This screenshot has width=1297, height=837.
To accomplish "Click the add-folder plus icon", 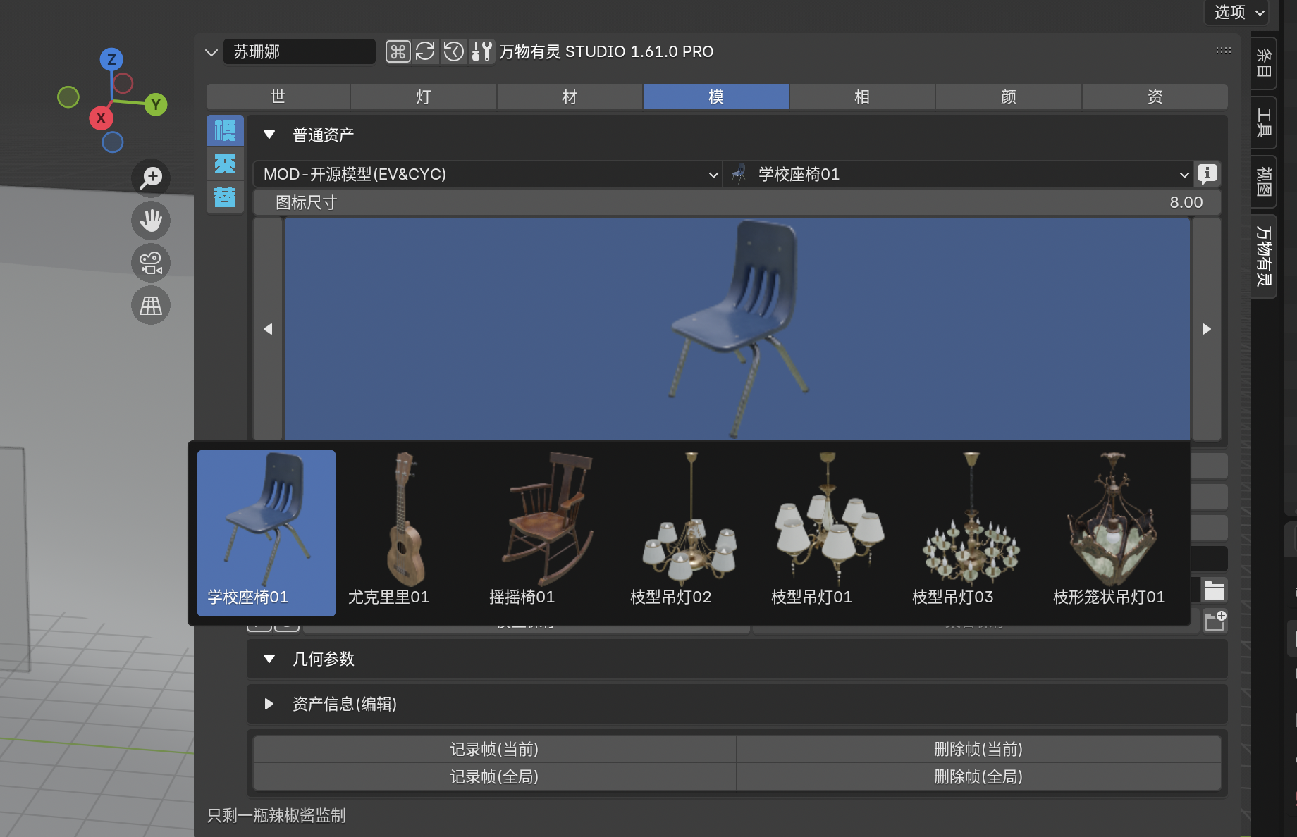I will pyautogui.click(x=1215, y=621).
